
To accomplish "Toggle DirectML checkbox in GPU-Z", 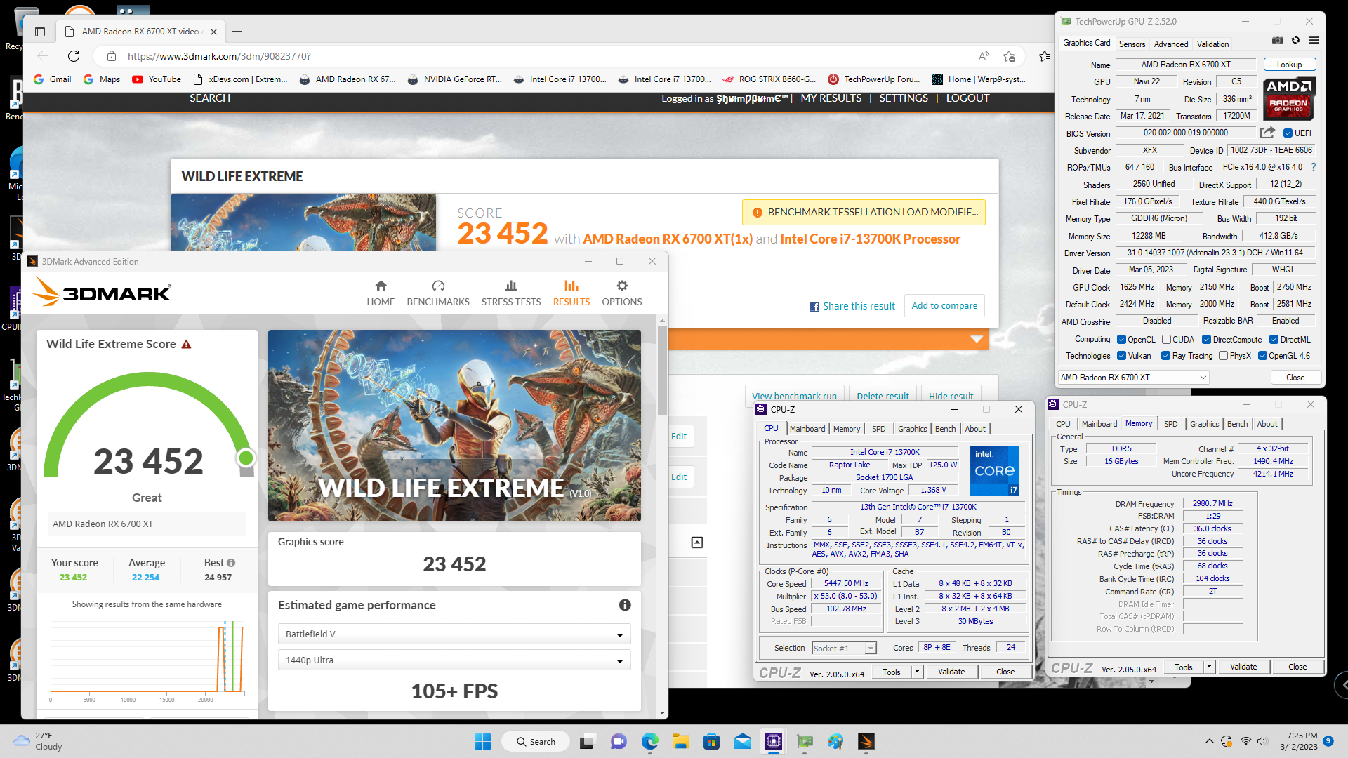I will click(x=1274, y=340).
